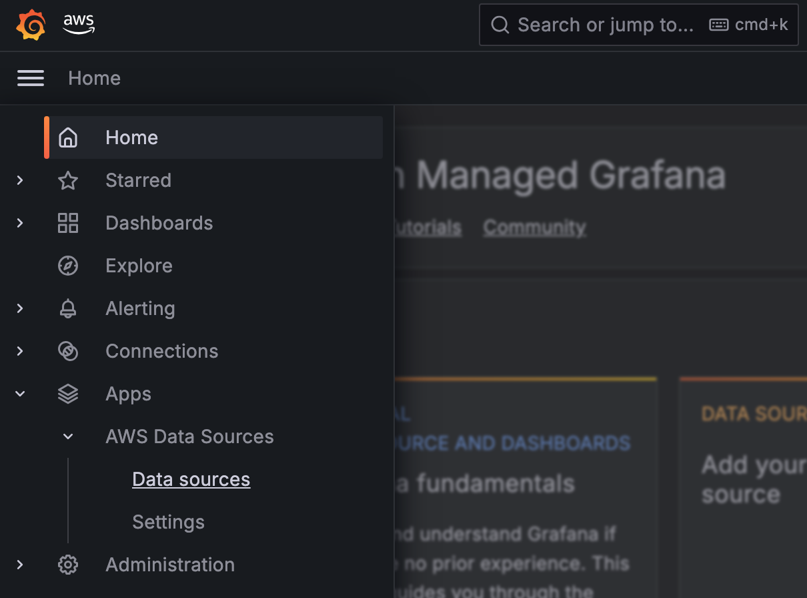The width and height of the screenshot is (807, 598).
Task: Select AWS Data Sources menu item
Action: pos(190,436)
